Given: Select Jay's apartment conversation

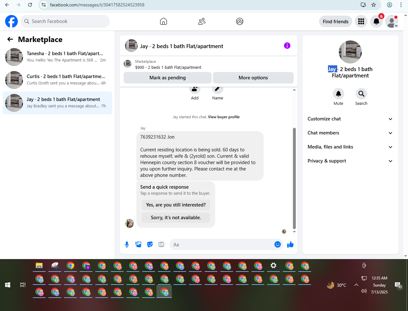Looking at the screenshot, I should 57,103.
